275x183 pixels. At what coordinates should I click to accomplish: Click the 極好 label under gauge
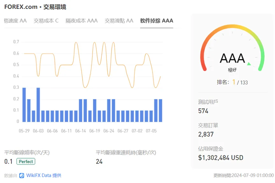coord(232,70)
